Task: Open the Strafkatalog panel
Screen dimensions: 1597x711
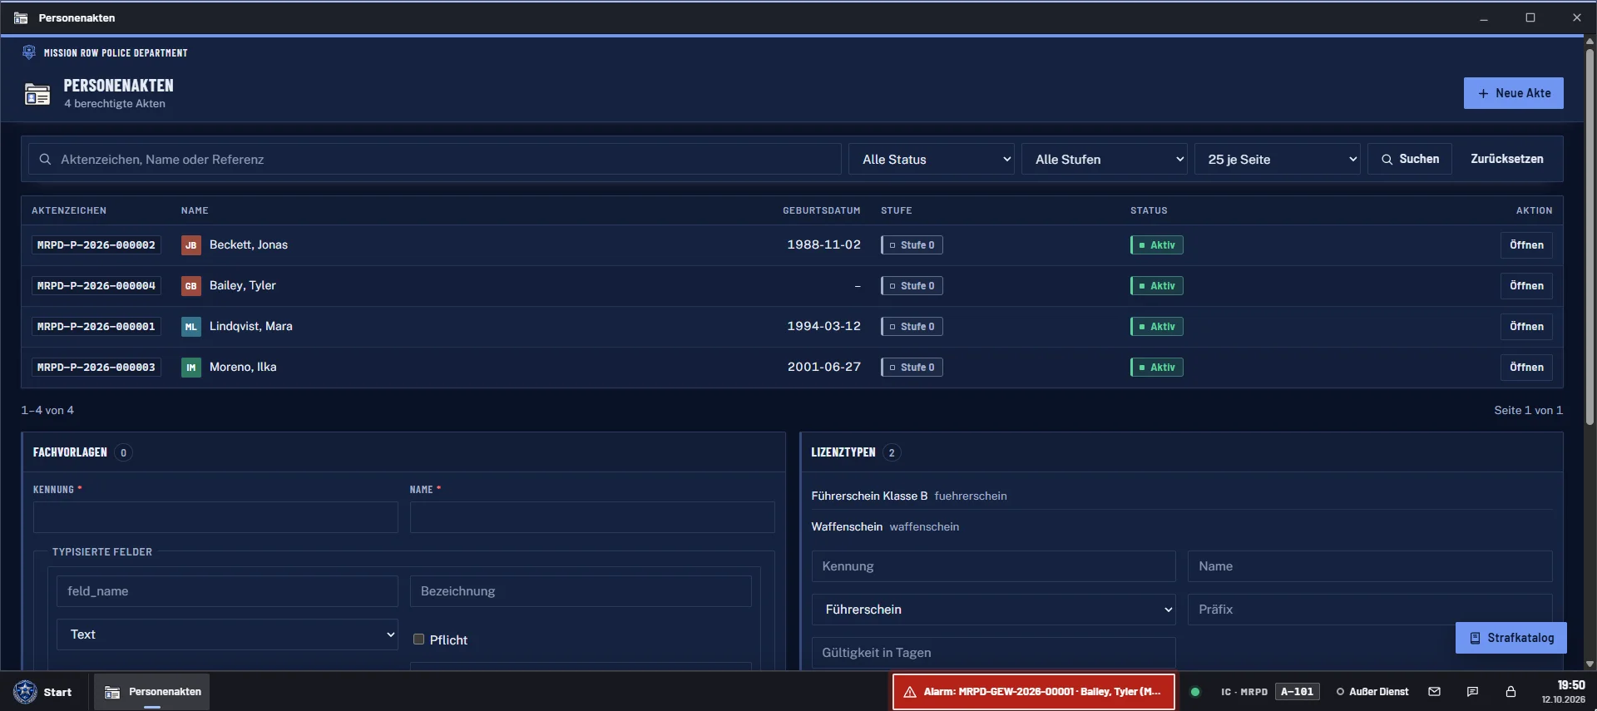Action: coord(1511,638)
